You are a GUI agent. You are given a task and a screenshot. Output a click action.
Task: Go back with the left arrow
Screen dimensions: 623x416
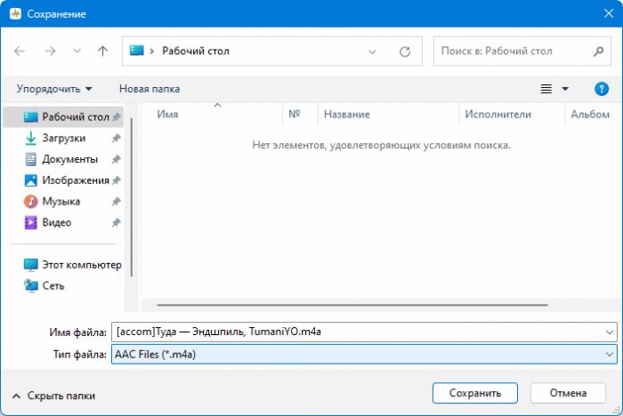[x=20, y=51]
